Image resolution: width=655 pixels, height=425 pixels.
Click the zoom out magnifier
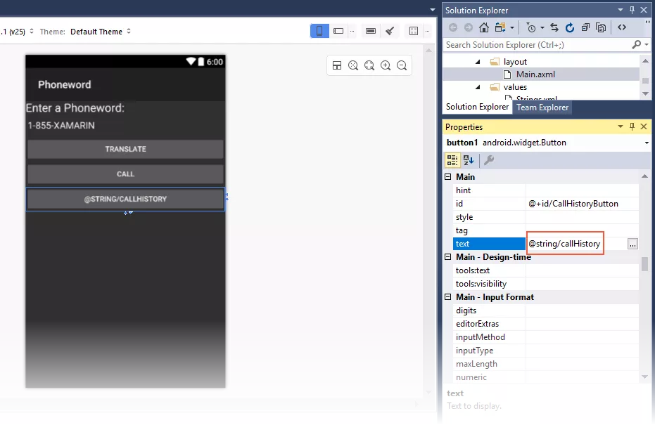click(x=402, y=65)
